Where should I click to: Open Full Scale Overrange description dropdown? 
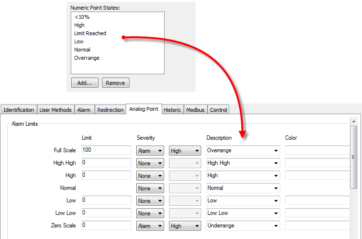[x=243, y=150]
